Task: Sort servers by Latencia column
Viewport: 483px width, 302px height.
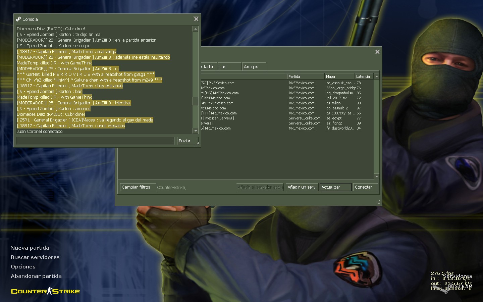Action: 364,77
